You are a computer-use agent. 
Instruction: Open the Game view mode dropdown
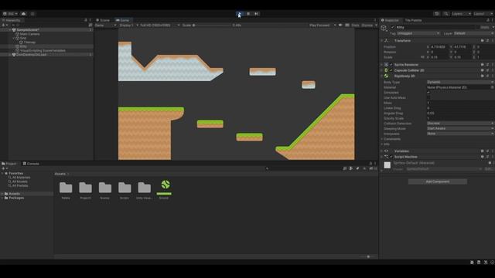[x=105, y=25]
